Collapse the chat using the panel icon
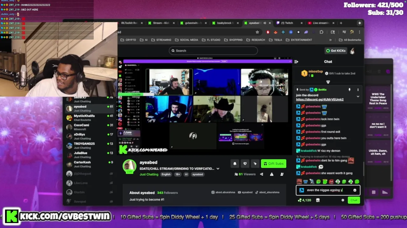The width and height of the screenshot is (407, 228). coord(296,62)
